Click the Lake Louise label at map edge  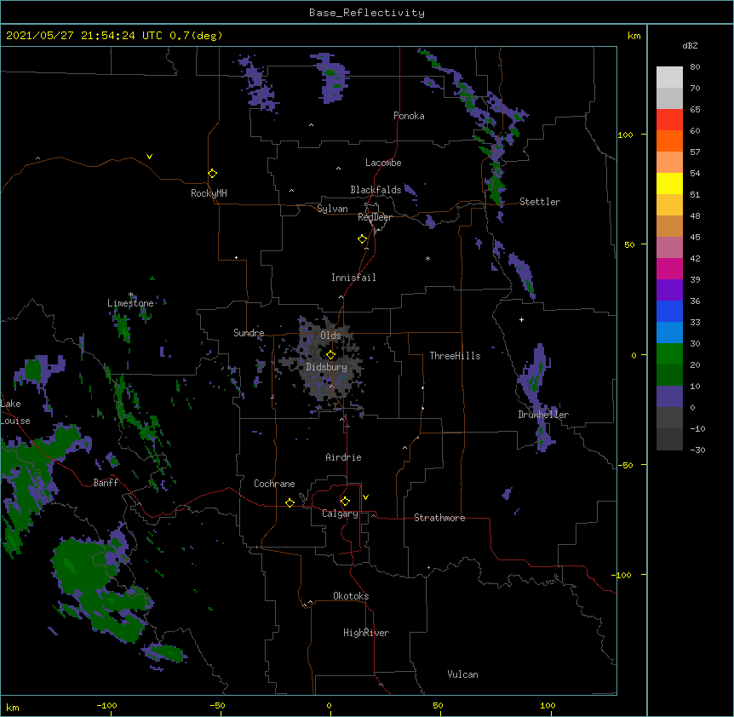pos(14,412)
